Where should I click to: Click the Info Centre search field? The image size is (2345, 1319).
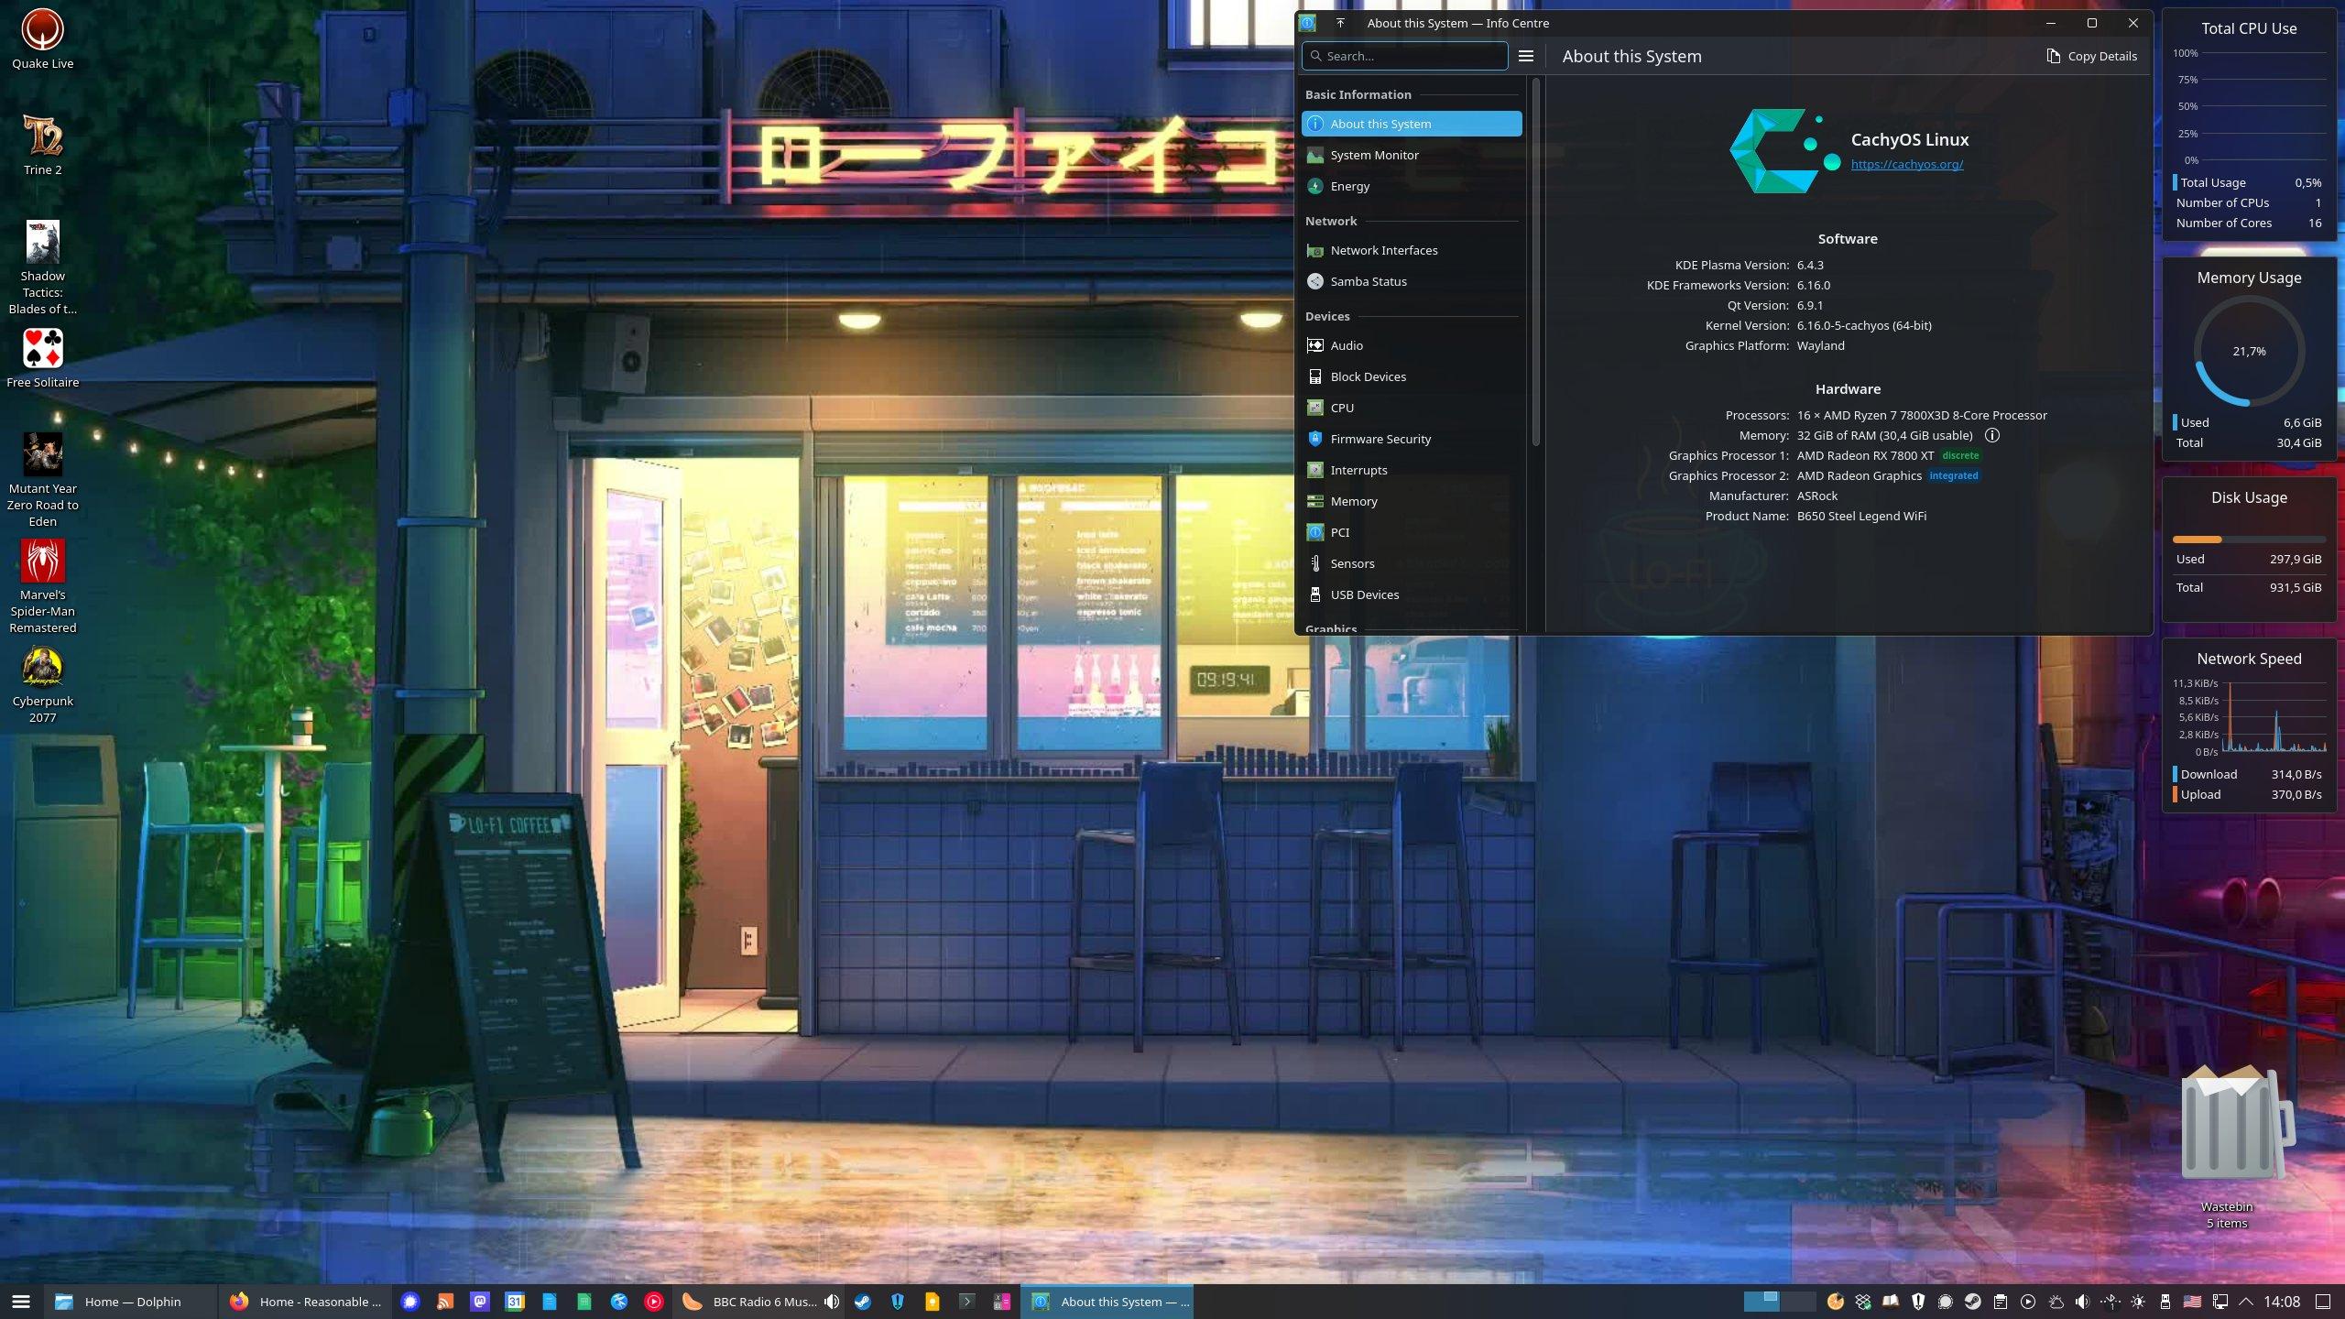tap(1404, 56)
